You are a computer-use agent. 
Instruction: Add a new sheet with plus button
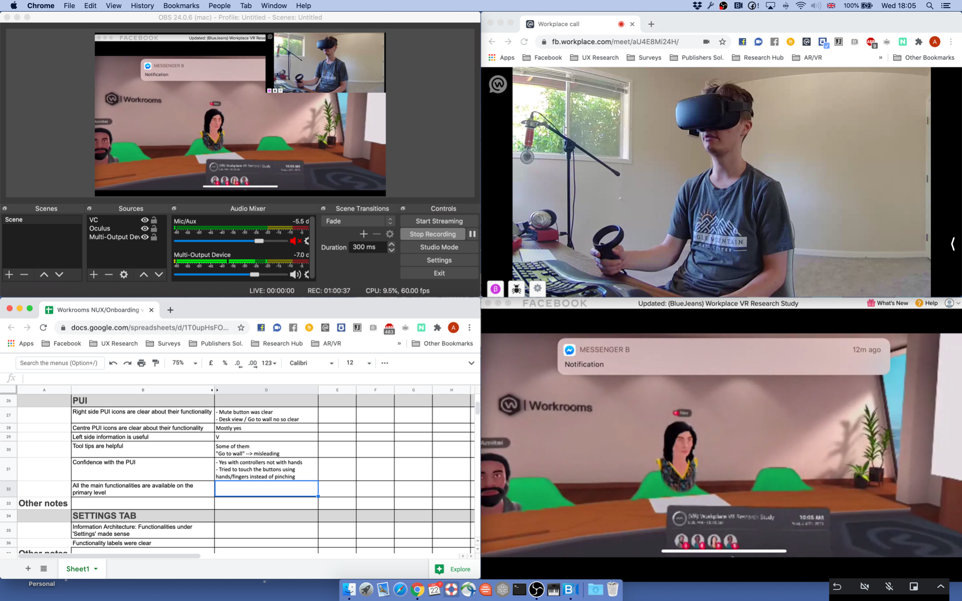[28, 569]
